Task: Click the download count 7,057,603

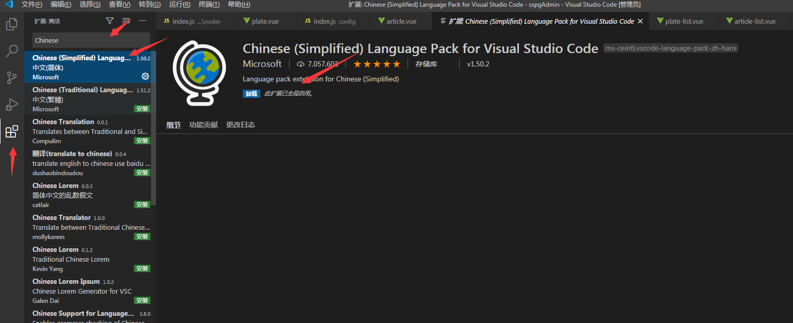Action: [318, 64]
